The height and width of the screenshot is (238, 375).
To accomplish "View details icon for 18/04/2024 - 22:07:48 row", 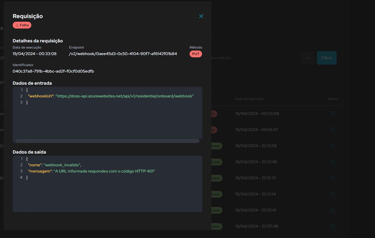I will [x=333, y=226].
